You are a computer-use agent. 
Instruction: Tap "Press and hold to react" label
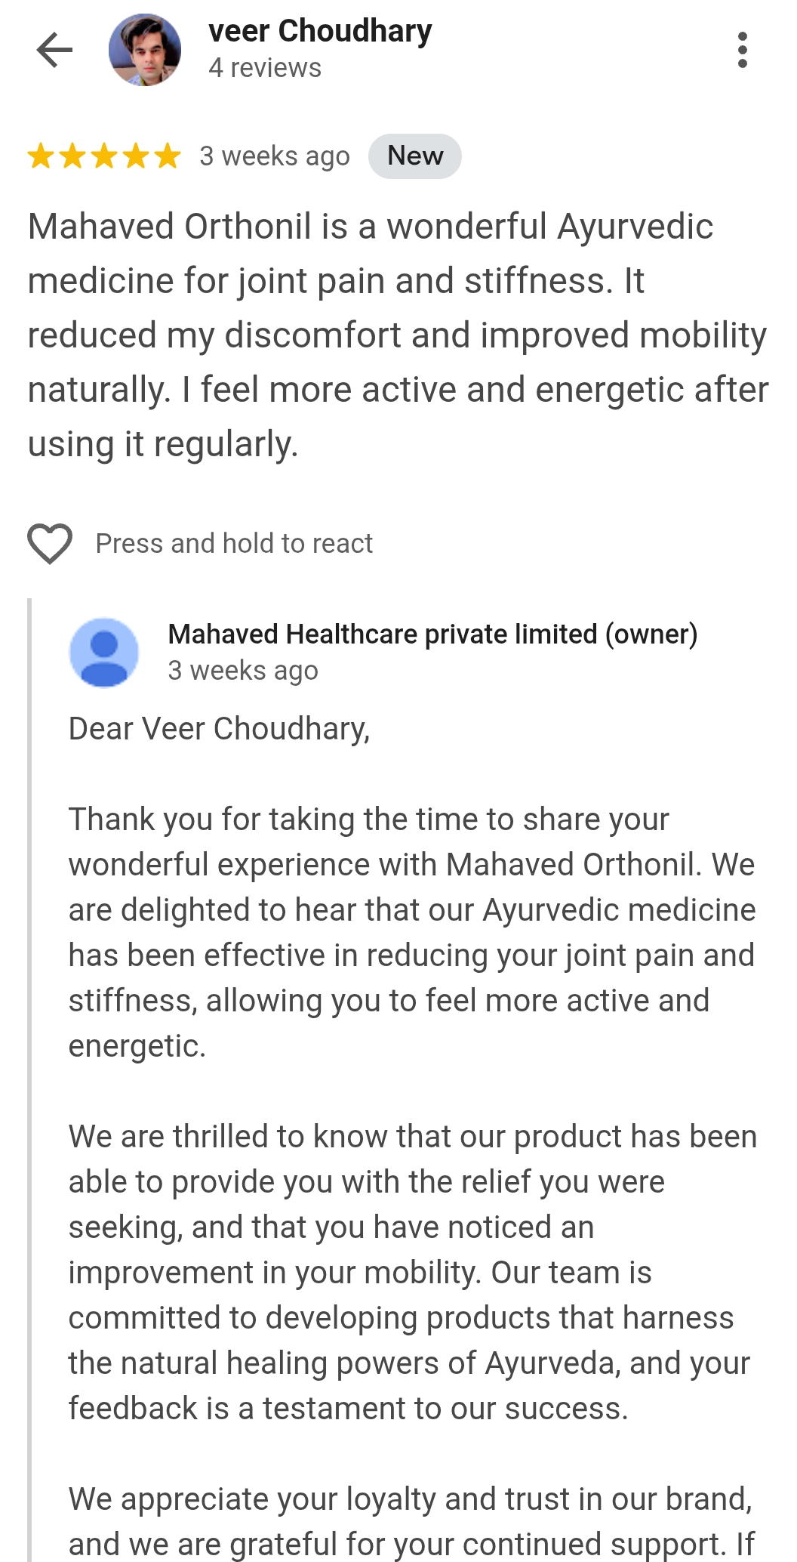pyautogui.click(x=234, y=543)
